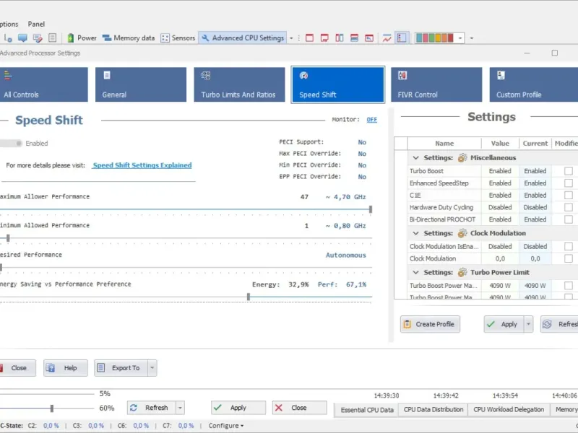The width and height of the screenshot is (578, 433).
Task: Switch to the All Controls tab
Action: coord(44,84)
